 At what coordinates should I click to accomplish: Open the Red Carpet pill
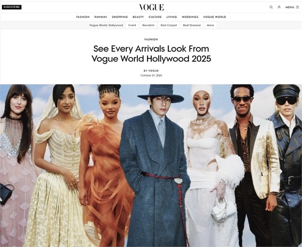(x=169, y=25)
